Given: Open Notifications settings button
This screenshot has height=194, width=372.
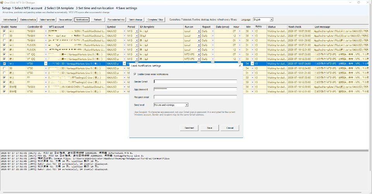Looking at the screenshot, I should pyautogui.click(x=82, y=20).
